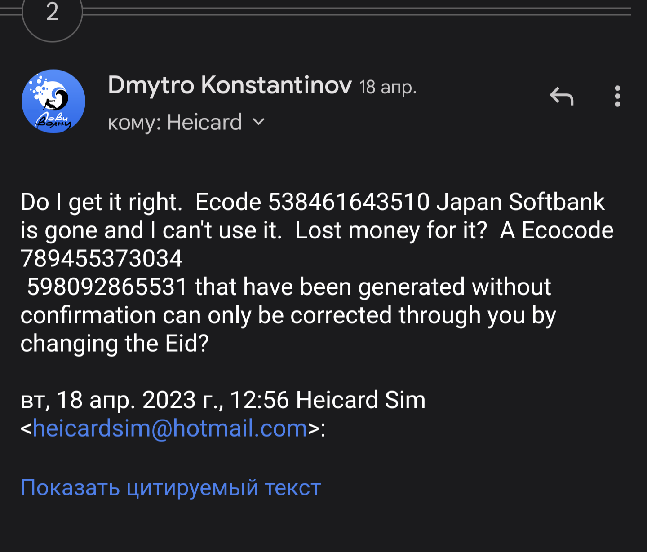Open the heicardsim@hotmail.com email link
This screenshot has width=647, height=552.
(170, 428)
